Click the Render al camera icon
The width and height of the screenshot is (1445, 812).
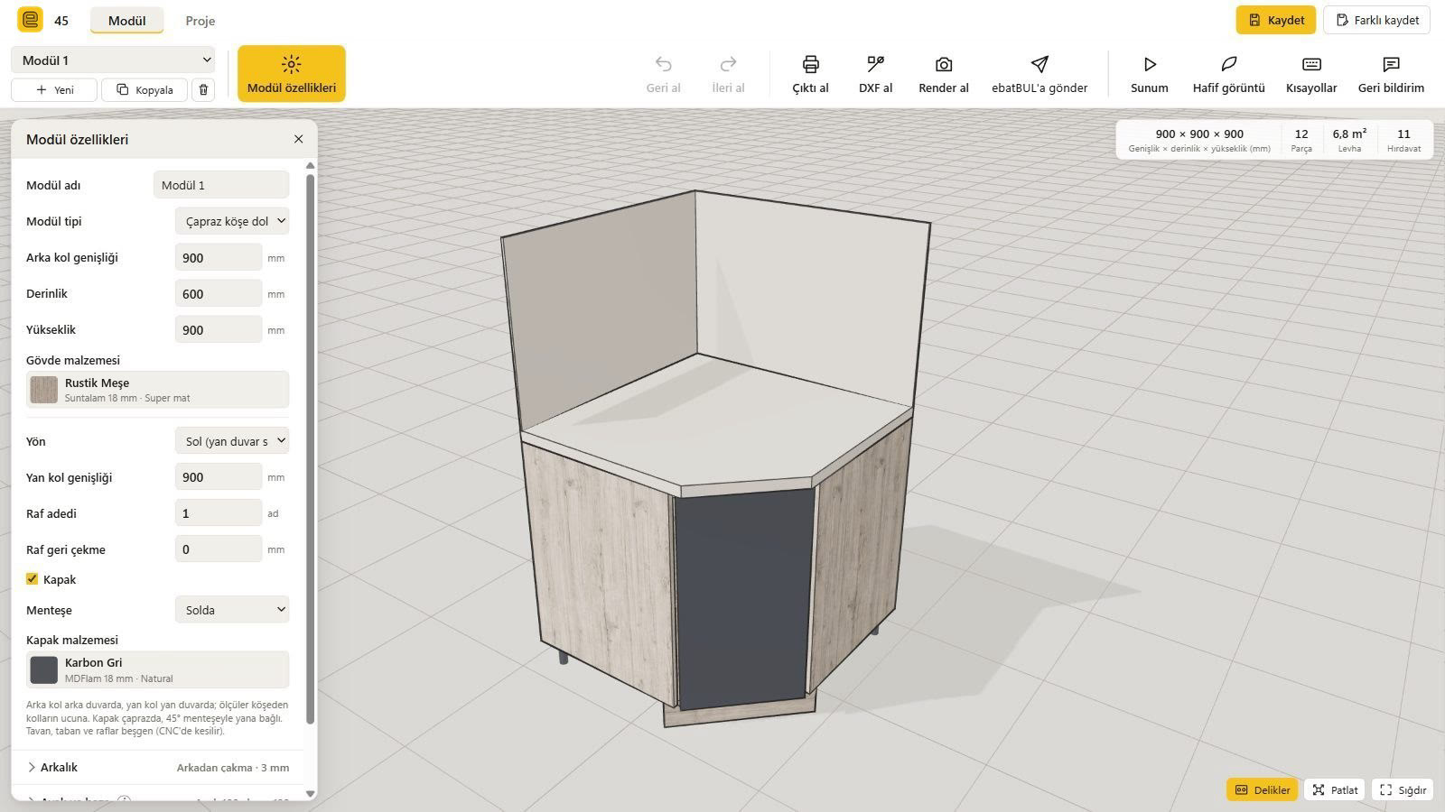click(944, 64)
